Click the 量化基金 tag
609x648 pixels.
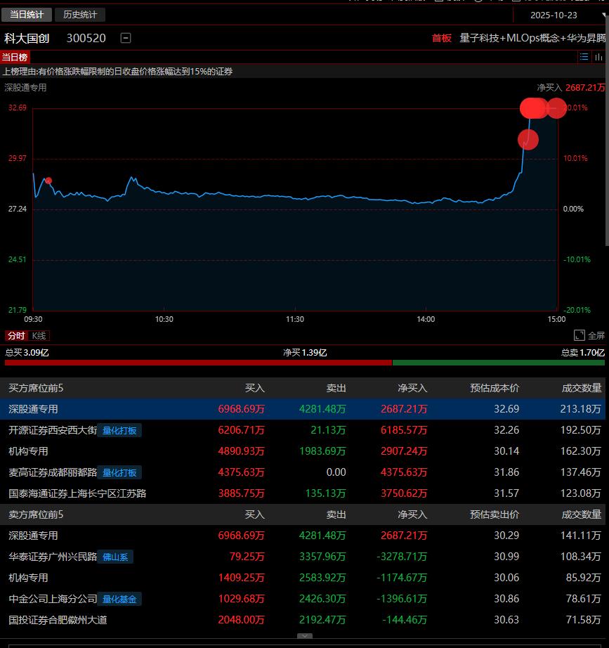(119, 600)
